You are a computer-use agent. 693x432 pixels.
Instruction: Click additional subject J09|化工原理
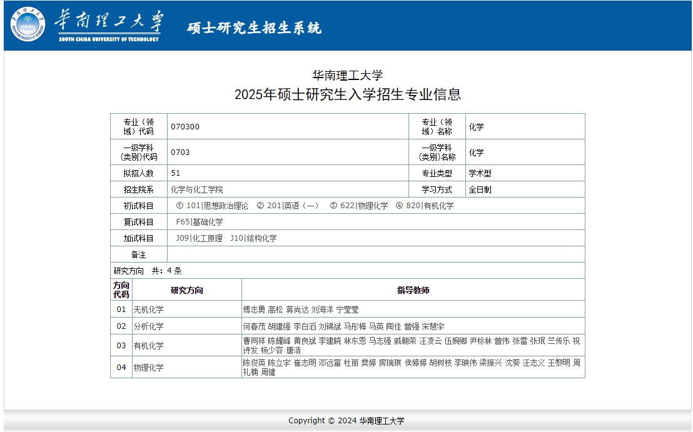(x=199, y=239)
